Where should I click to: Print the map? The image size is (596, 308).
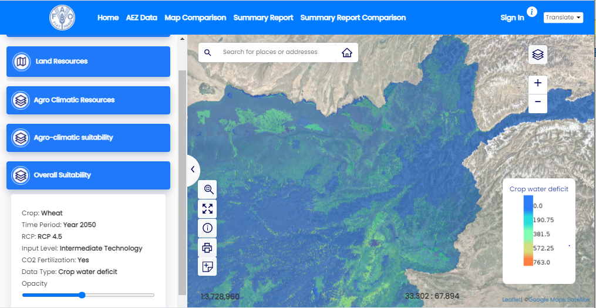(207, 248)
